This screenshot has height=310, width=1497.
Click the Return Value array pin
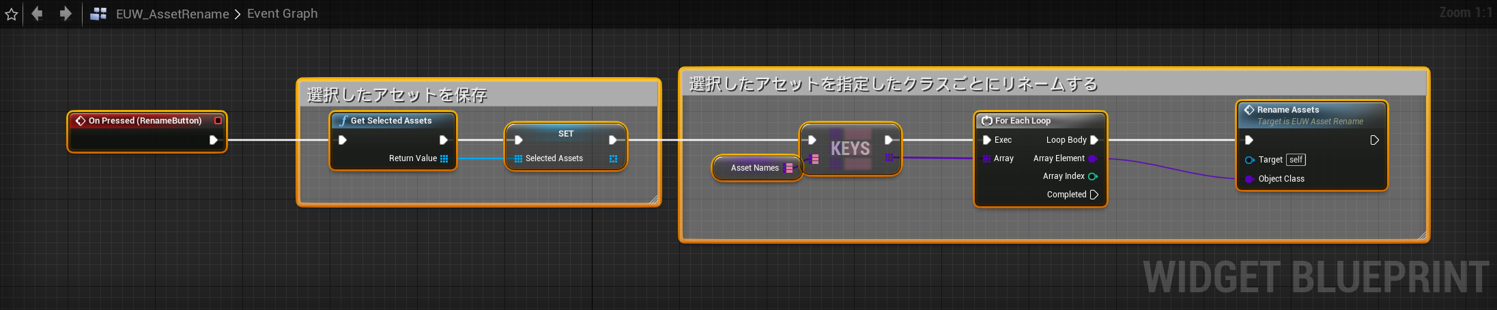(x=444, y=158)
